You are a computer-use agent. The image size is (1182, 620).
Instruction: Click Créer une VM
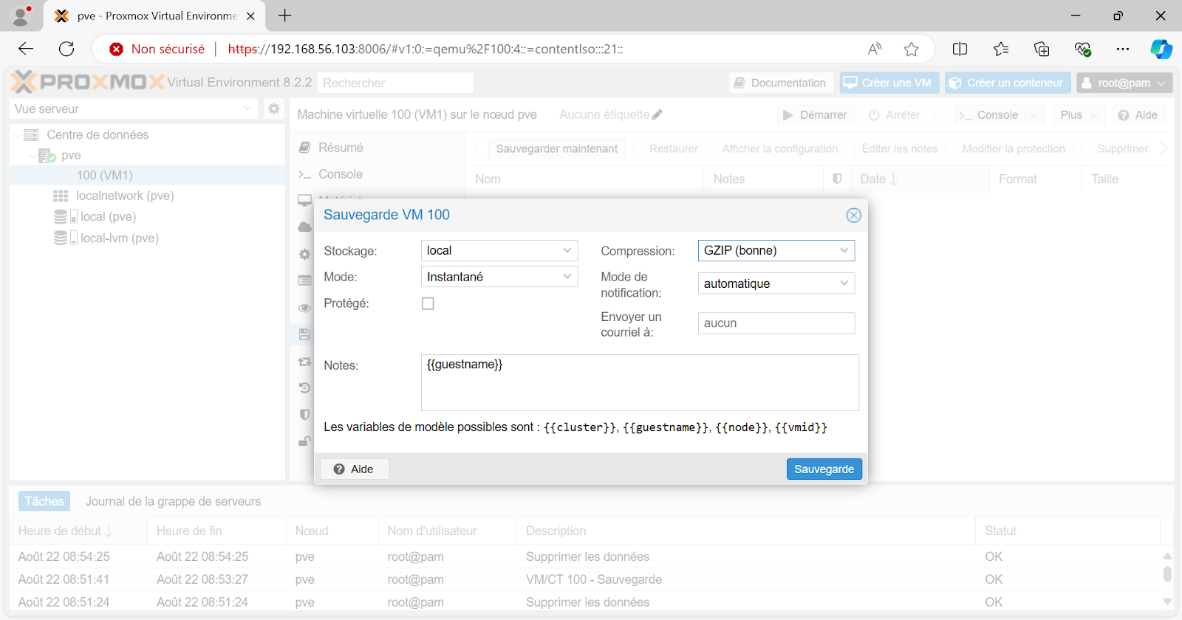[x=889, y=83]
